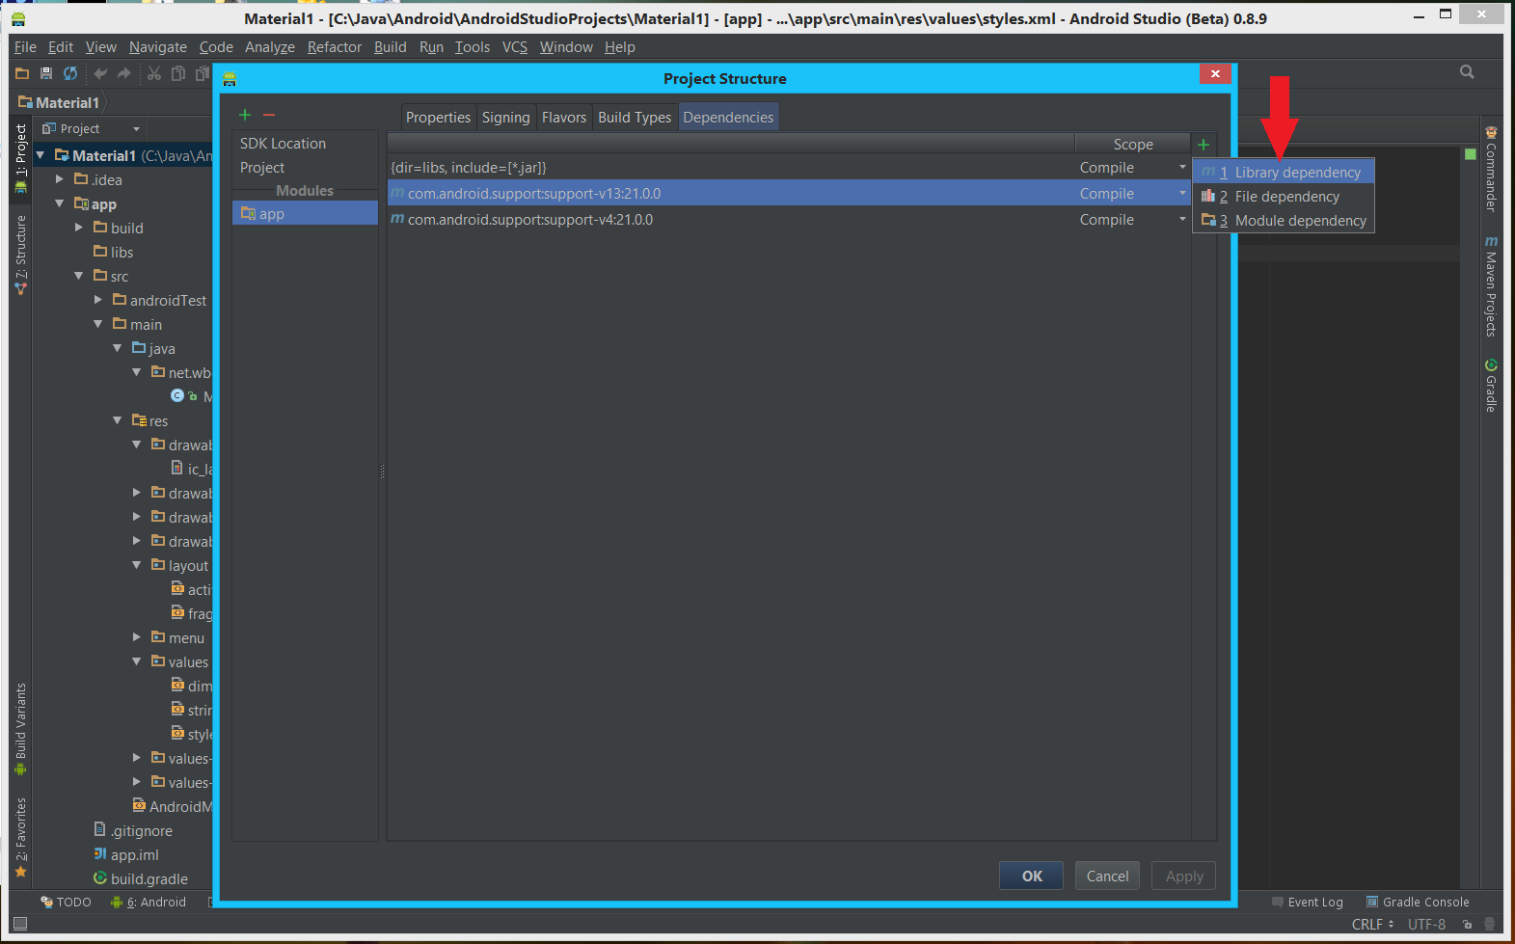1515x944 pixels.
Task: Expand the build folder node
Action: 79,228
